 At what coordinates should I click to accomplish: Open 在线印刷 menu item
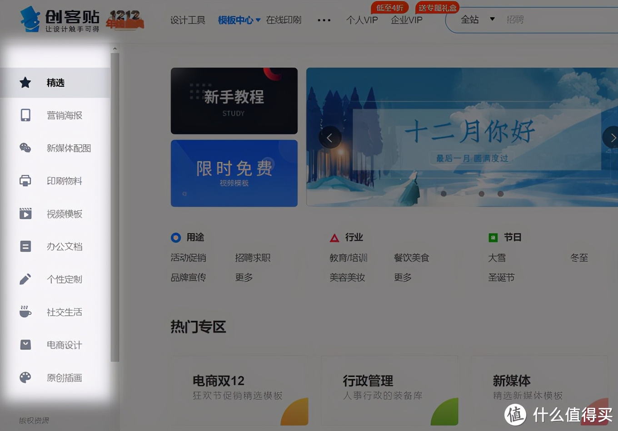point(284,20)
